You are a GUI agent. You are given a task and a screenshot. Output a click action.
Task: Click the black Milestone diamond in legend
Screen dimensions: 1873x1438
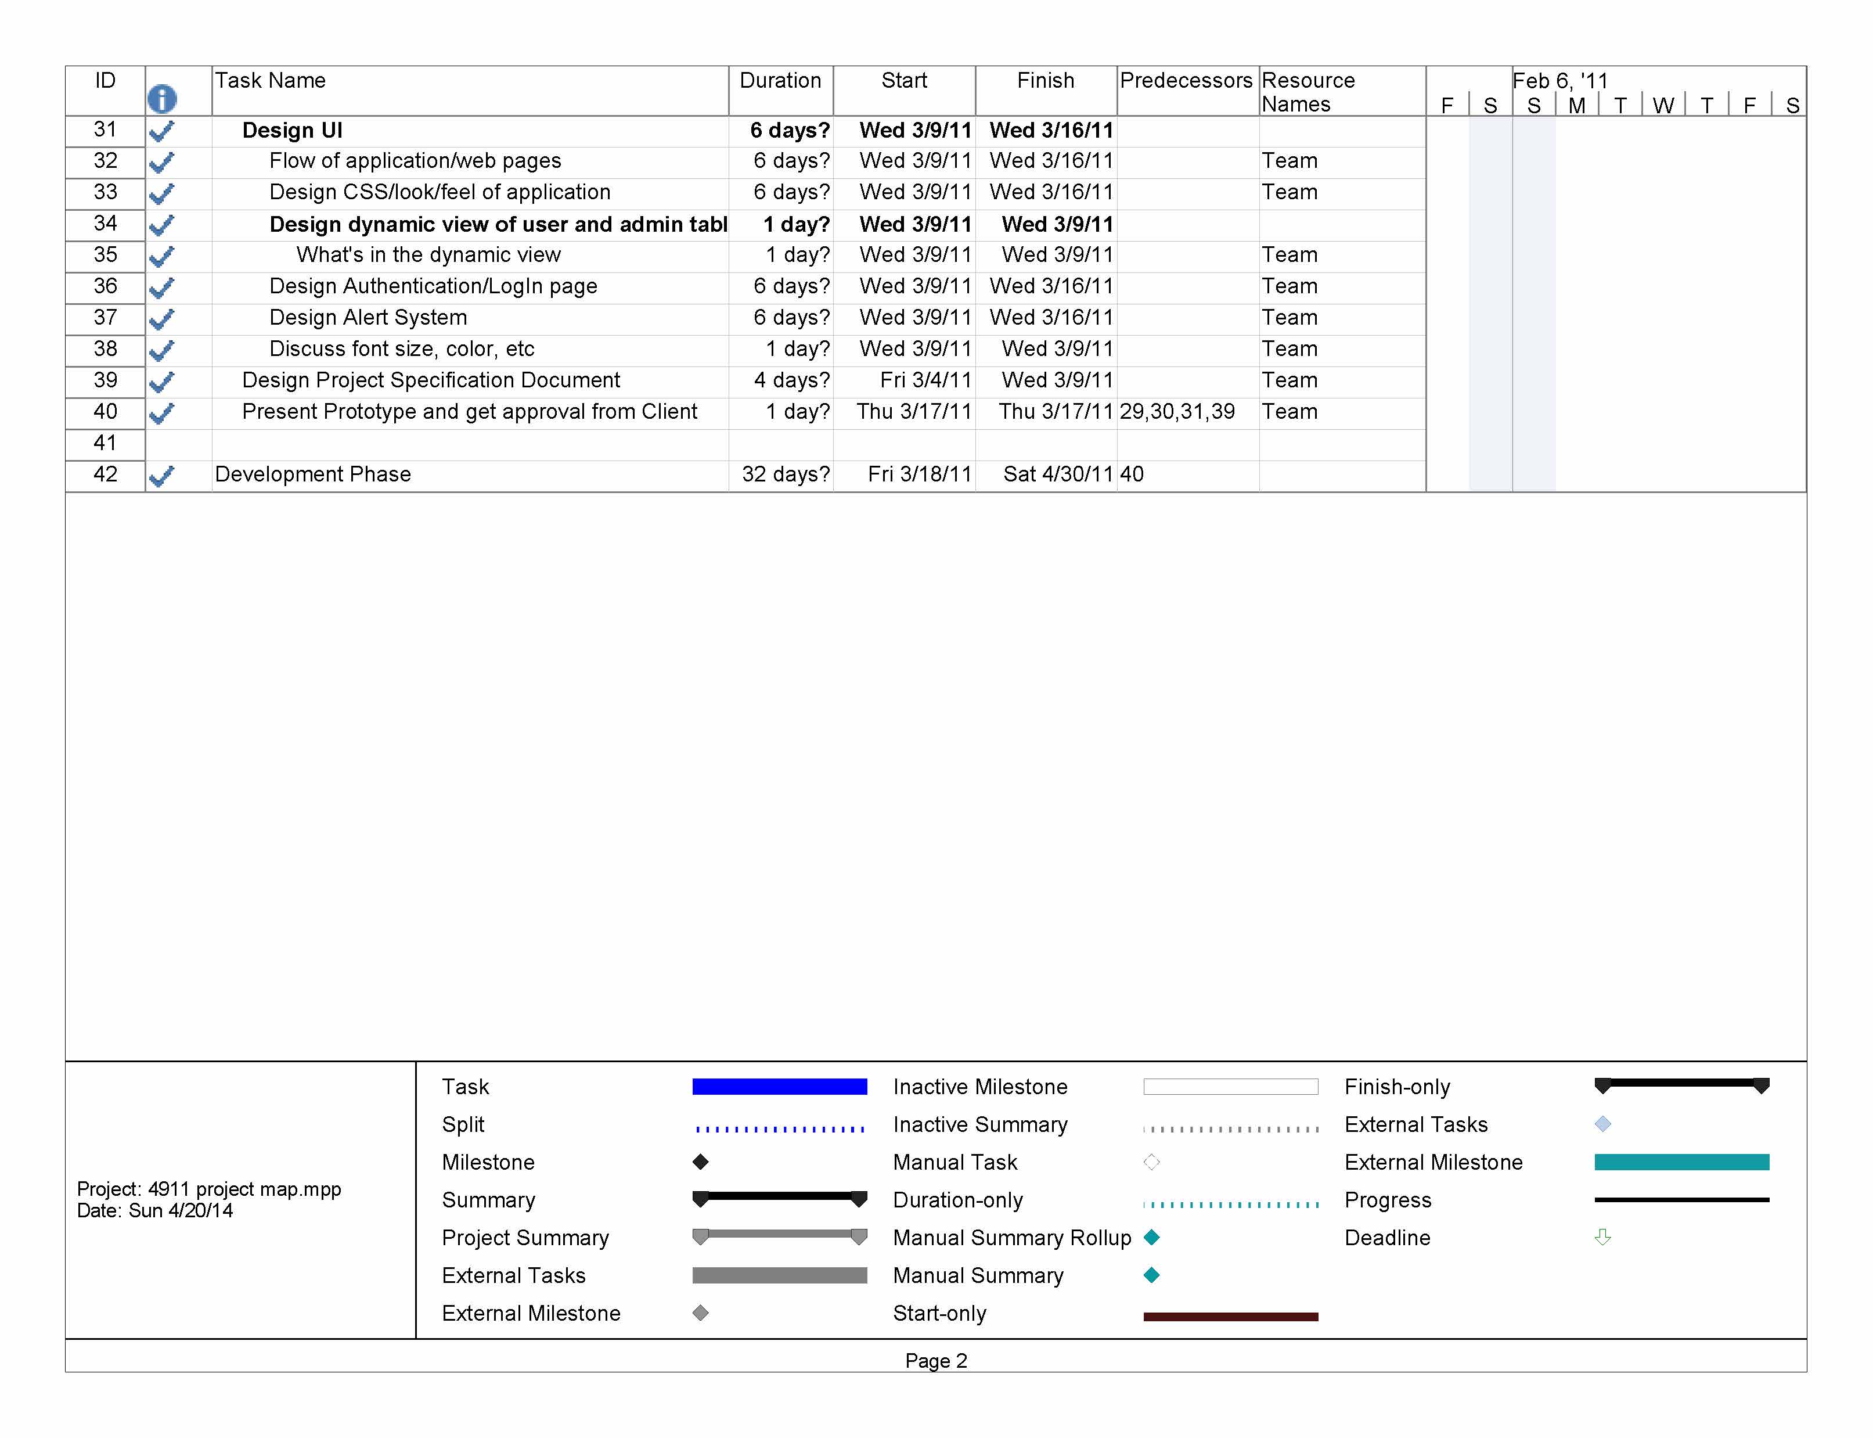[x=700, y=1162]
